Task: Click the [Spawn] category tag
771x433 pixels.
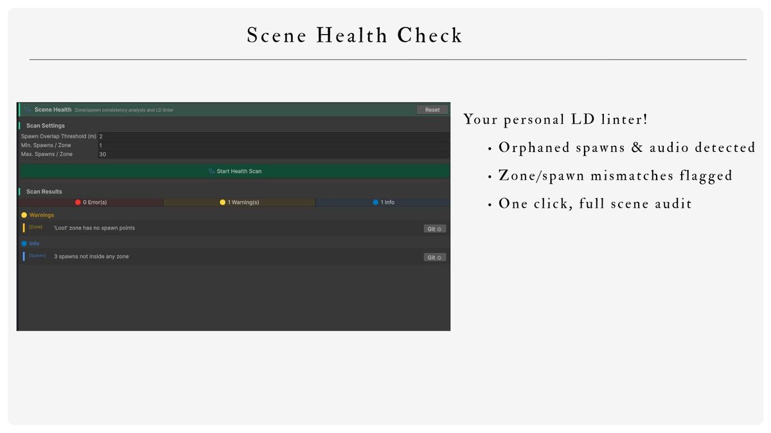Action: pos(37,255)
